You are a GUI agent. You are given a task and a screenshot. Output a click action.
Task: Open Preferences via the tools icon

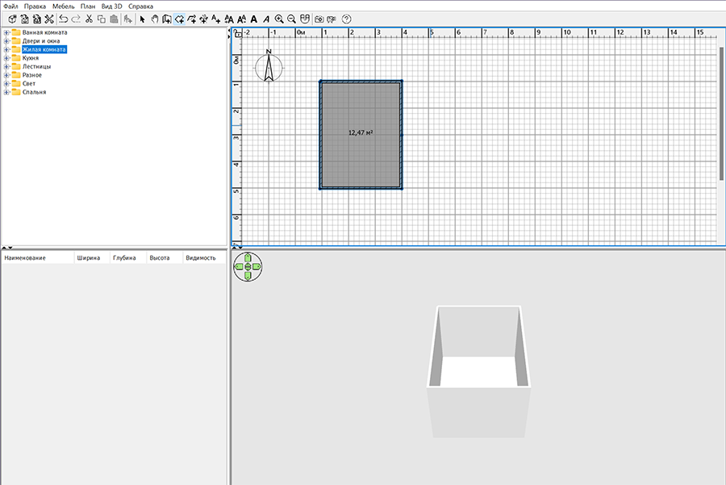49,19
